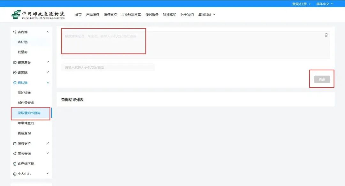Click the 客户端下载 icon

coord(15,164)
